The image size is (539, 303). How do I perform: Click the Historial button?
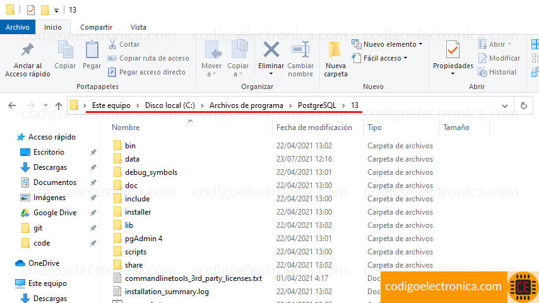coord(497,72)
